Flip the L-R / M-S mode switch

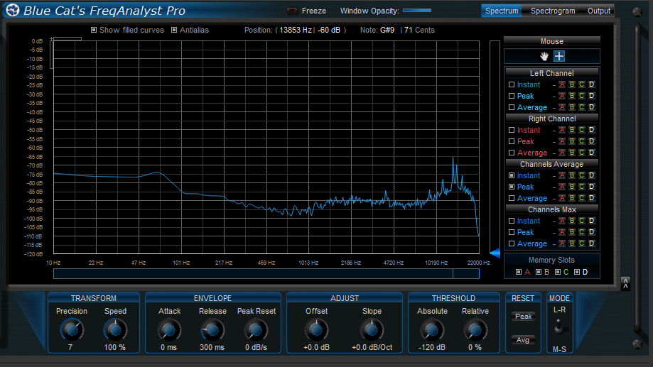559,327
